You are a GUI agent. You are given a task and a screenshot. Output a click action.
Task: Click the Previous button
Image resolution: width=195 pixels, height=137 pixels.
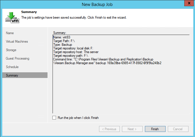(109, 129)
